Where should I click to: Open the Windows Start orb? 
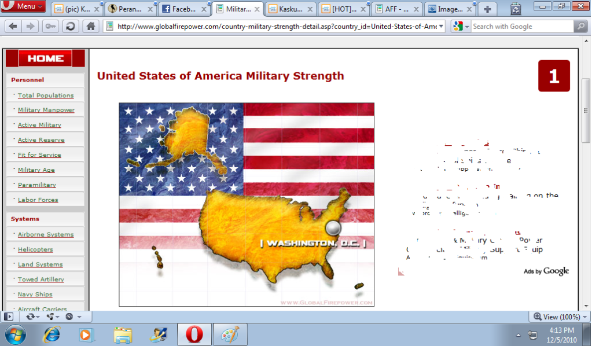click(15, 334)
